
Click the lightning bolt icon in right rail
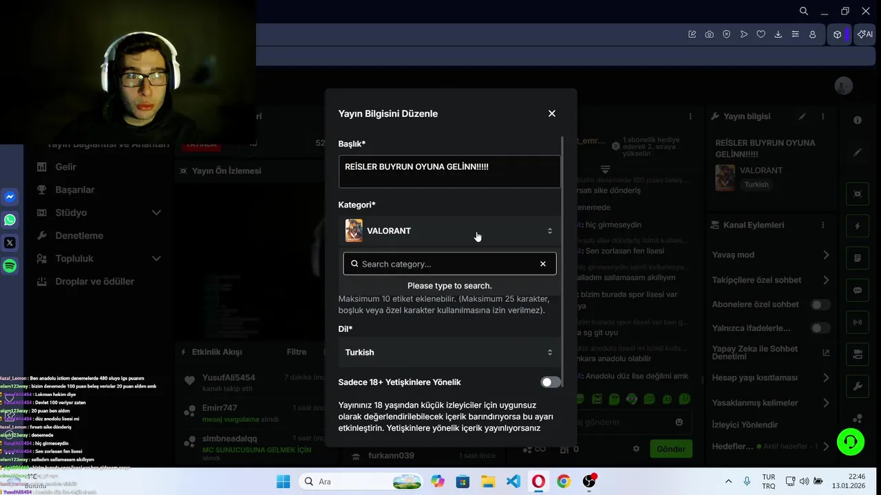click(858, 226)
